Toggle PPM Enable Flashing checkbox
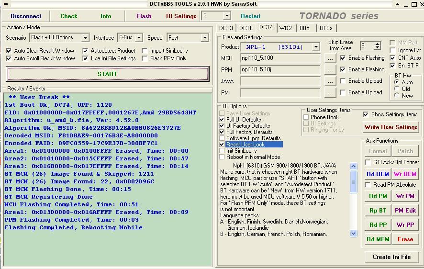 tap(343, 69)
